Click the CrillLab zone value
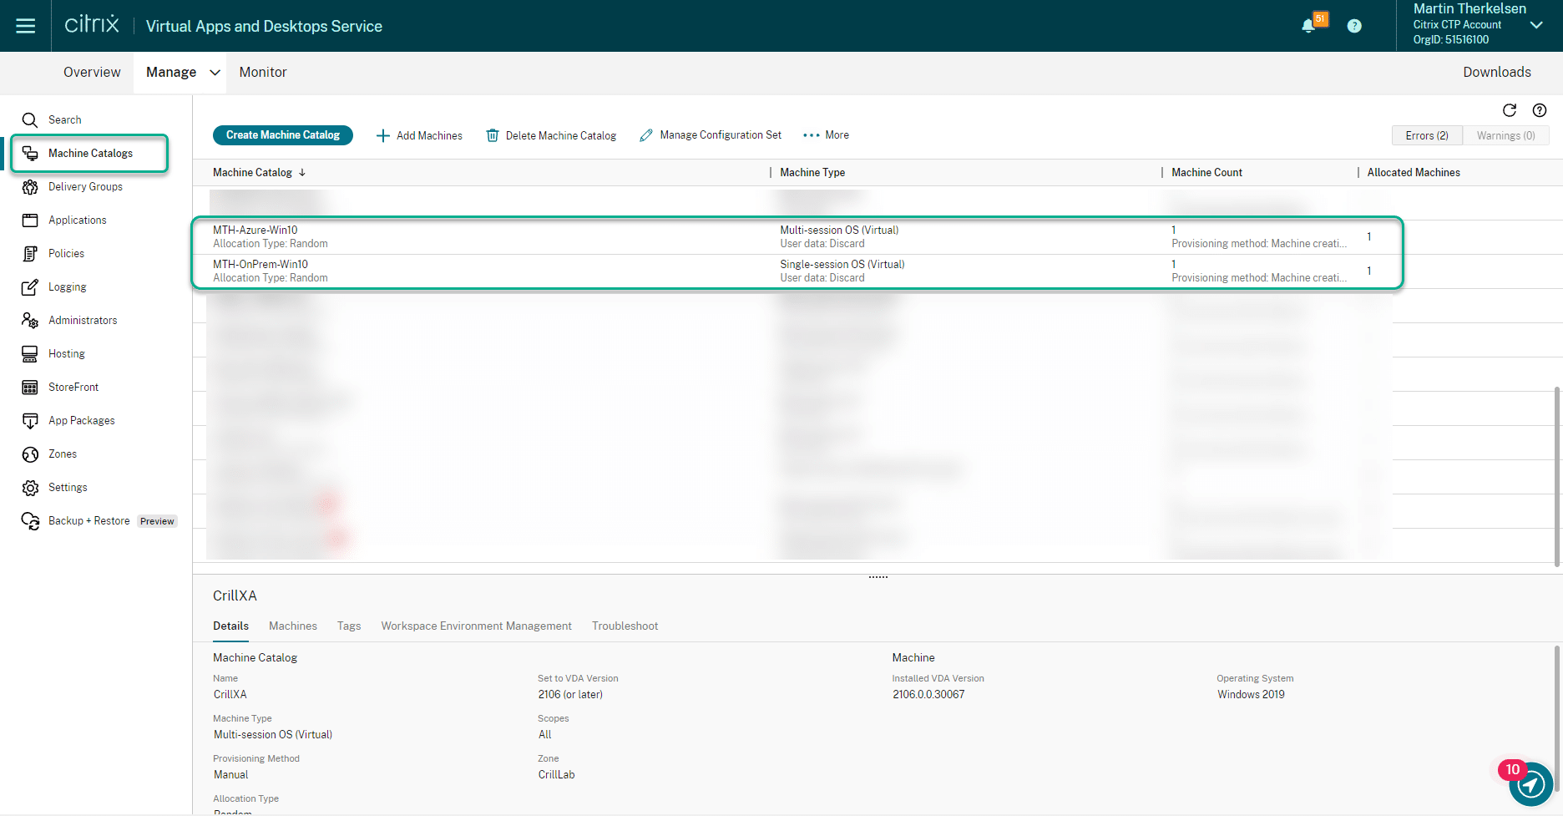1563x816 pixels. (557, 775)
